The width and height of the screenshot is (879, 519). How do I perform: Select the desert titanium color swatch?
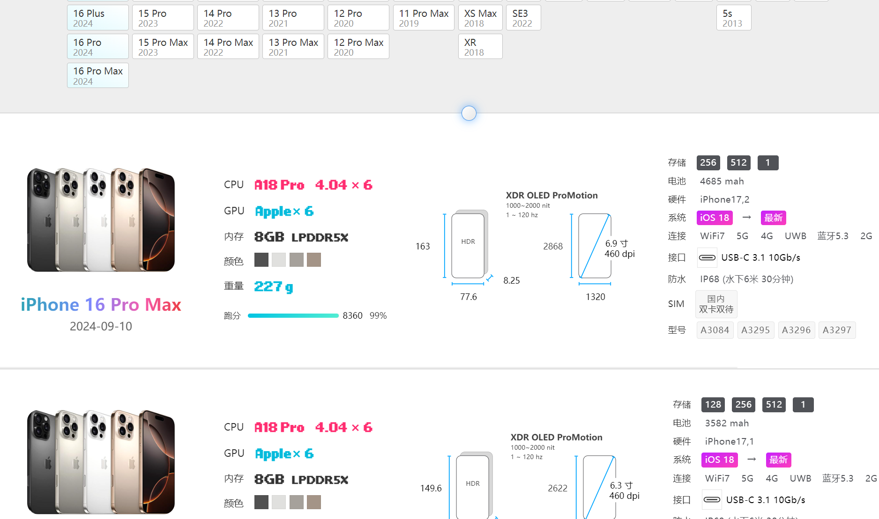point(314,260)
